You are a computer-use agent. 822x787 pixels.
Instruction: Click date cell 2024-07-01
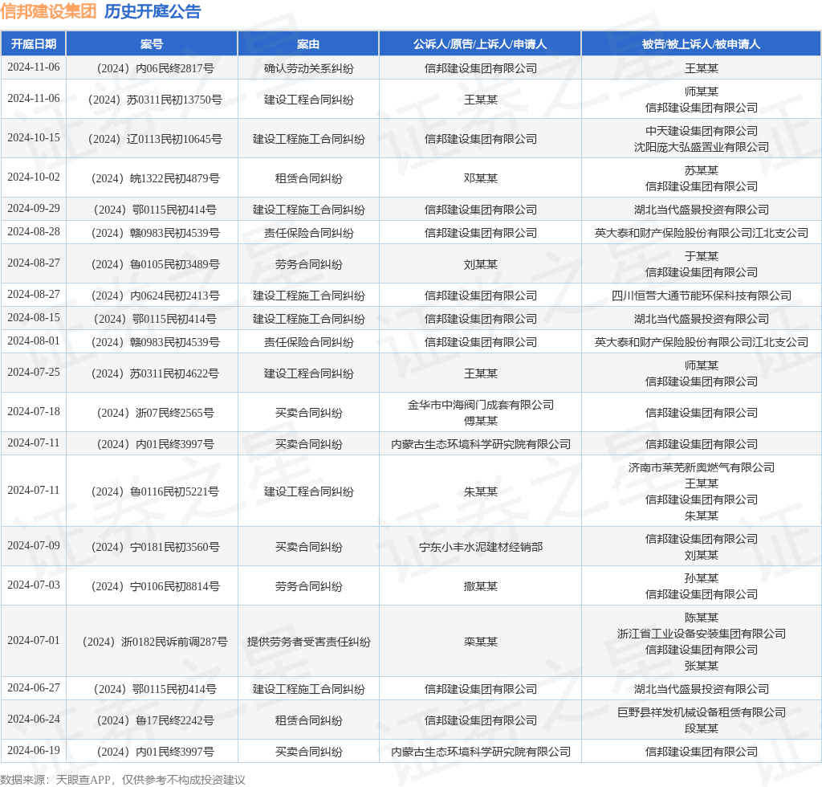(x=34, y=640)
